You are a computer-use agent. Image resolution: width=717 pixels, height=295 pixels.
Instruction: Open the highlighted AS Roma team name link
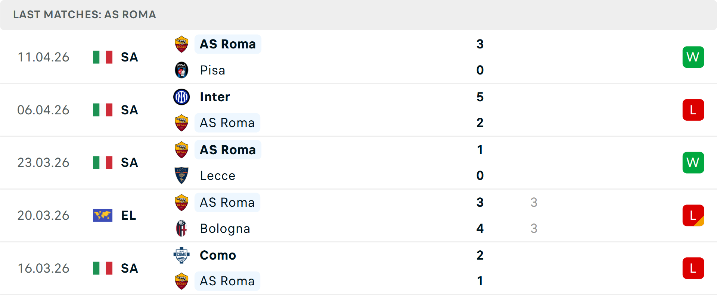pos(227,44)
